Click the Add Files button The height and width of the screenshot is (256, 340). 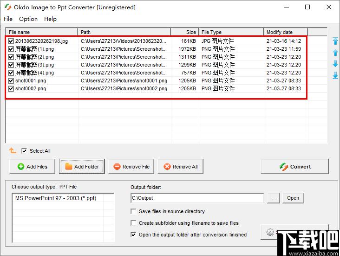click(x=32, y=167)
